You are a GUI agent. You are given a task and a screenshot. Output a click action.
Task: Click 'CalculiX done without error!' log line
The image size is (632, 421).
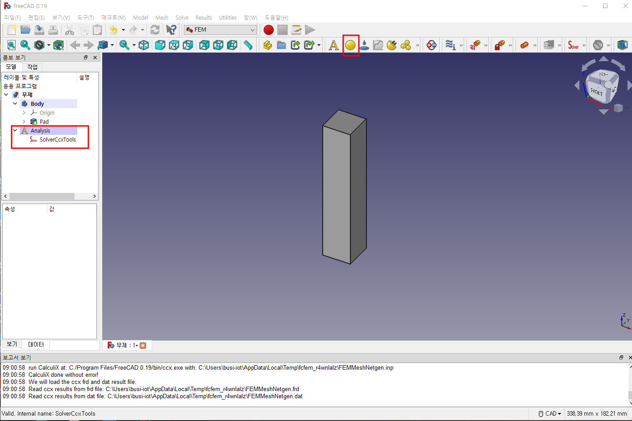click(x=63, y=375)
